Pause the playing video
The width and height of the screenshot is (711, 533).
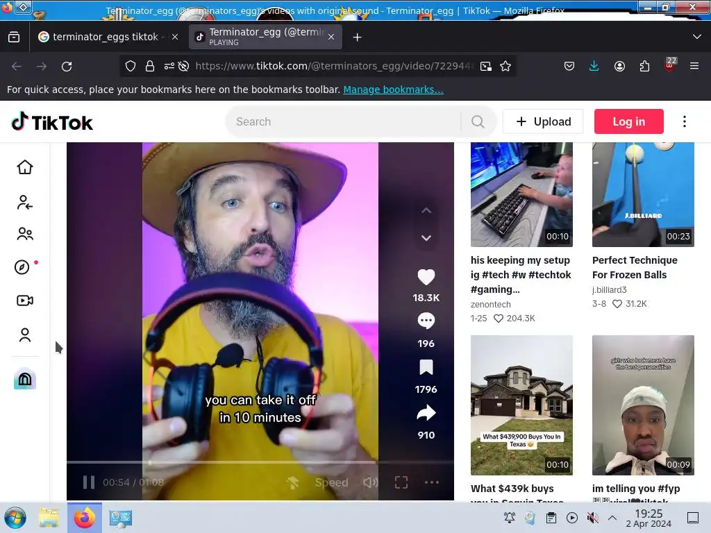pos(89,482)
